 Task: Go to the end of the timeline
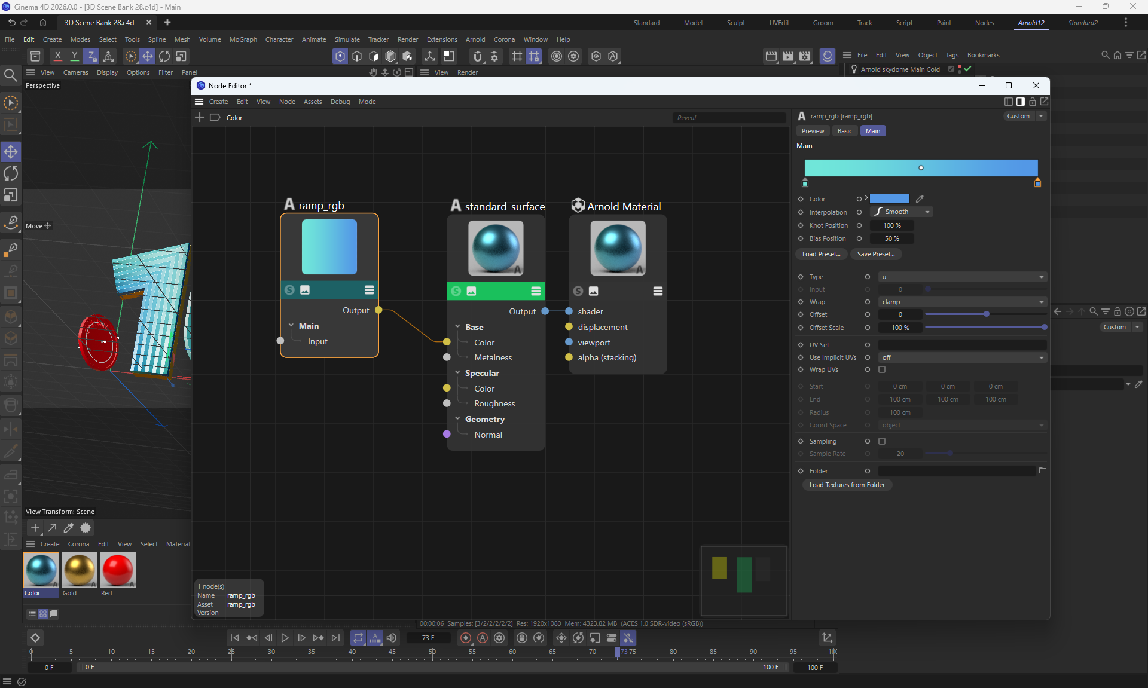pos(335,638)
